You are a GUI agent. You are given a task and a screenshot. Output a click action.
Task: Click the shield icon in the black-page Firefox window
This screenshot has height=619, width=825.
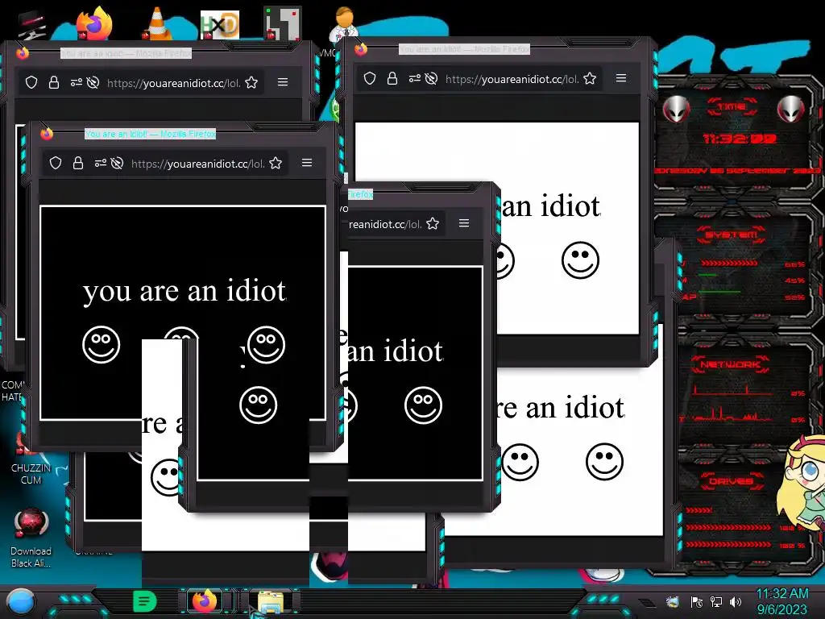click(56, 163)
